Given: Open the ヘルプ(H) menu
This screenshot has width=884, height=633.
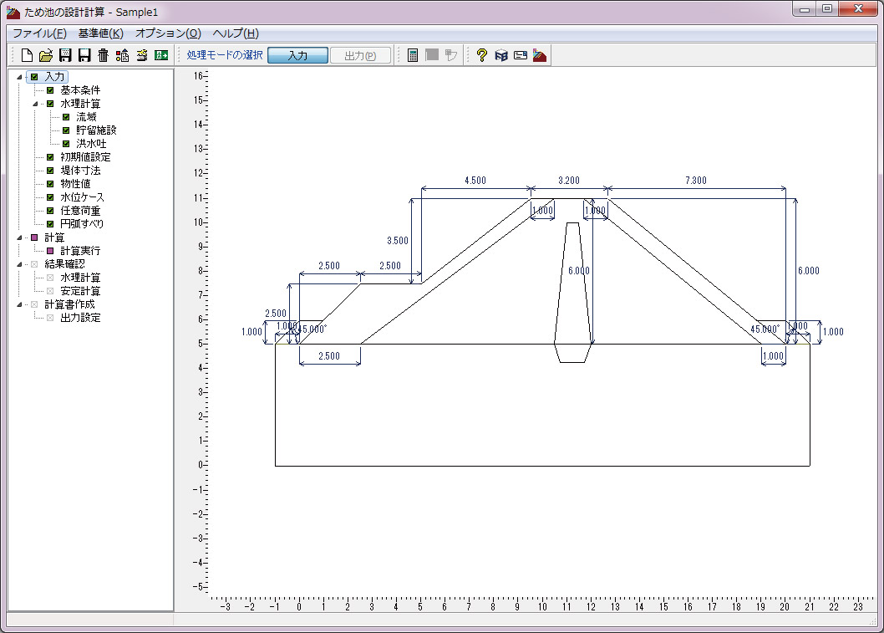Looking at the screenshot, I should pyautogui.click(x=236, y=33).
